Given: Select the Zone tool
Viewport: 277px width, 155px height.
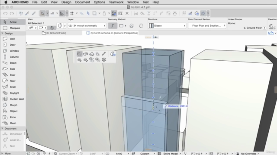Looking at the screenshot, I should pos(13,117).
